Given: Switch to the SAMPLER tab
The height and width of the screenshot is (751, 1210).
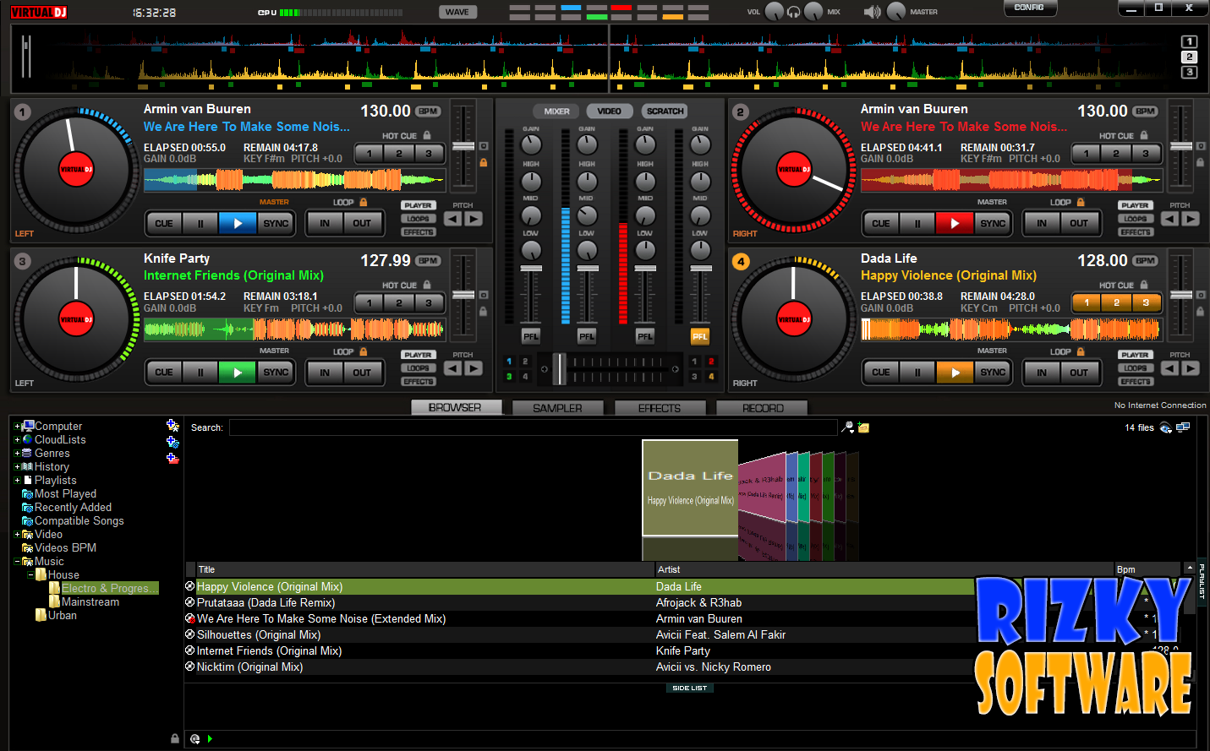Looking at the screenshot, I should pyautogui.click(x=557, y=408).
